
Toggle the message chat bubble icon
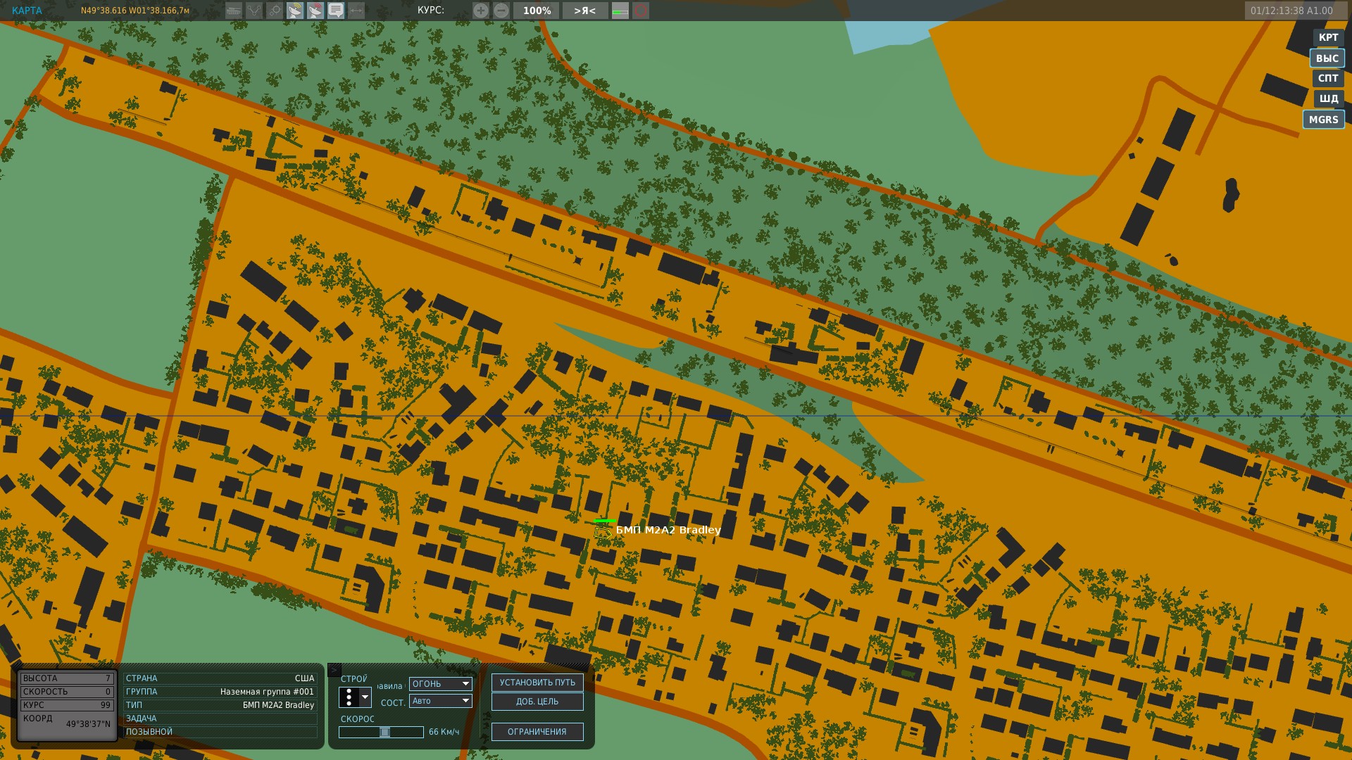(x=336, y=11)
